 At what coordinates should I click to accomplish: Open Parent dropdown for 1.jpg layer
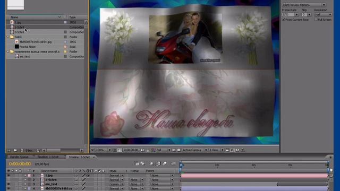[163, 176]
